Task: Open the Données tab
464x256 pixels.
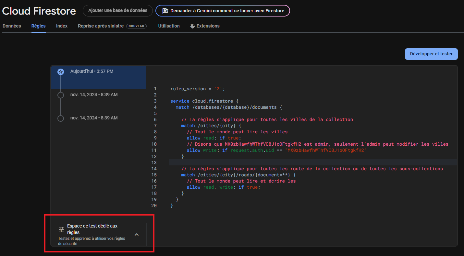Action: pyautogui.click(x=12, y=26)
